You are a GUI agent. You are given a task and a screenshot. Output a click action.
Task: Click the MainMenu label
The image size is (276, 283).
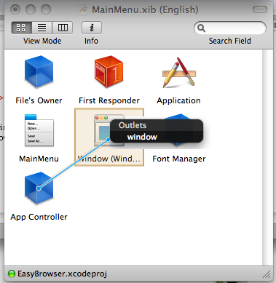[39, 159]
